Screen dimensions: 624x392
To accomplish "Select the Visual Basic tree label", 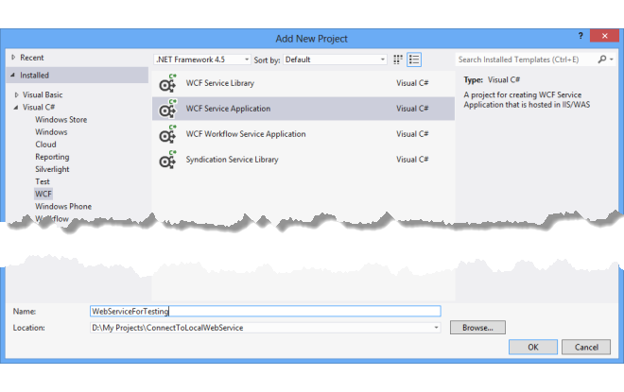I will pyautogui.click(x=43, y=95).
